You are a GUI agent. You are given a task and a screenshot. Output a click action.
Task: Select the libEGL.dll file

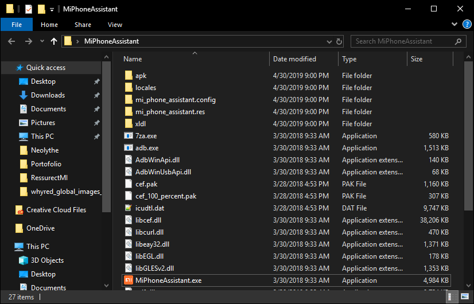[144, 256]
